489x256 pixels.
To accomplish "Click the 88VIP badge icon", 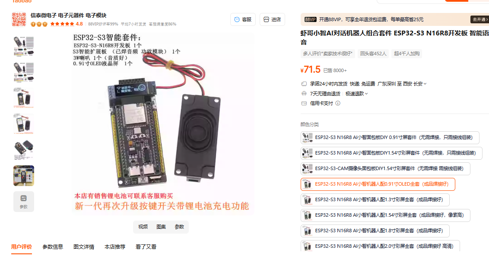I will [310, 19].
